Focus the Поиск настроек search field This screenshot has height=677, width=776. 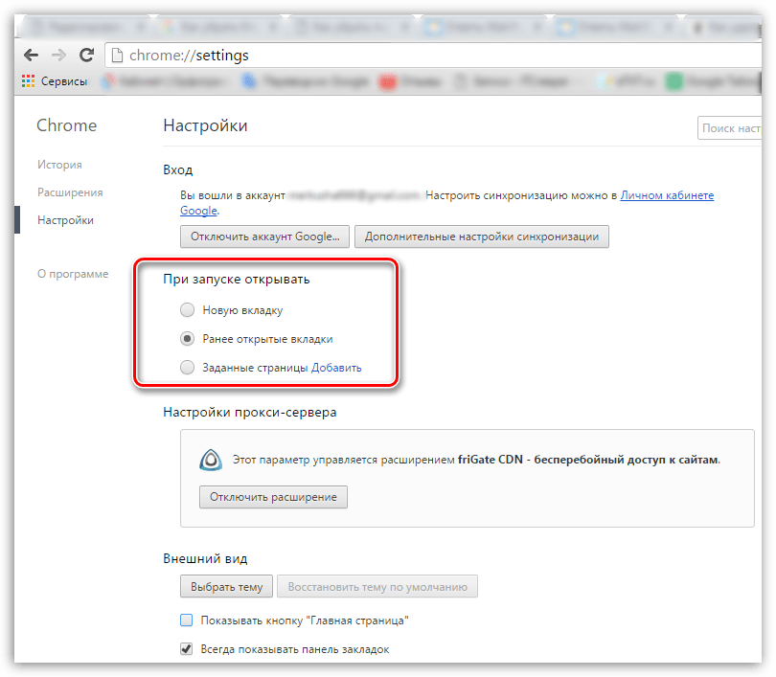(x=729, y=128)
